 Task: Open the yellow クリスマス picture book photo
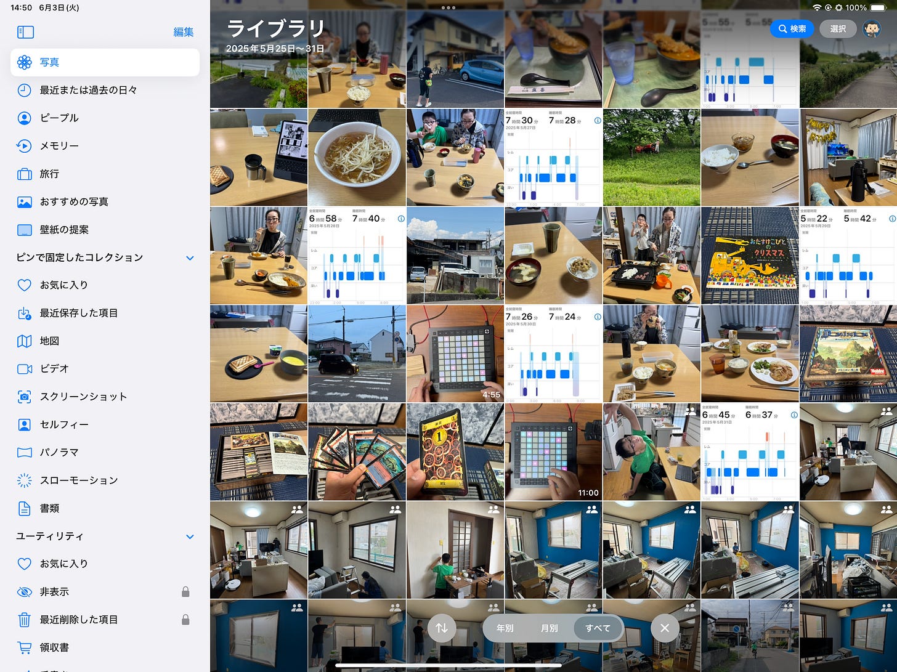click(x=750, y=256)
